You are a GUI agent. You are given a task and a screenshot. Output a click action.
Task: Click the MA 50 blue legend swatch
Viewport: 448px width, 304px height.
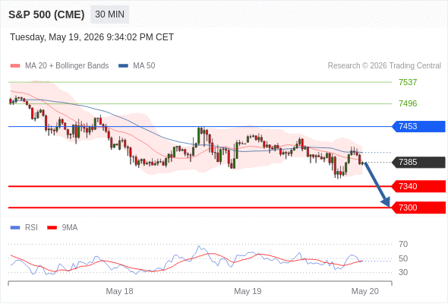coord(123,66)
